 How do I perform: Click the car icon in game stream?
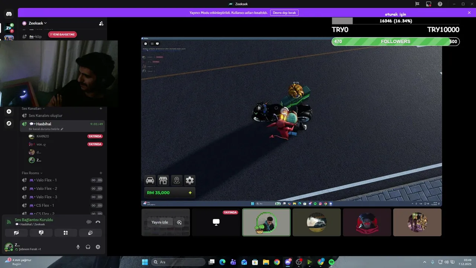[150, 181]
